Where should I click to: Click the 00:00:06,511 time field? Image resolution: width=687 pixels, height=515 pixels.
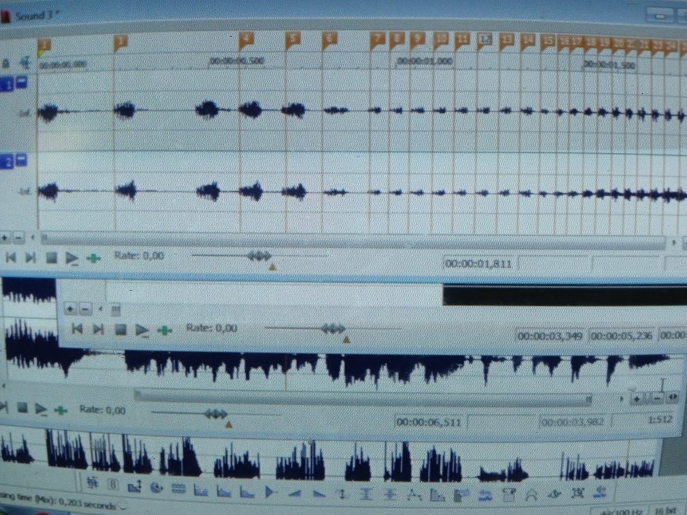pos(429,422)
